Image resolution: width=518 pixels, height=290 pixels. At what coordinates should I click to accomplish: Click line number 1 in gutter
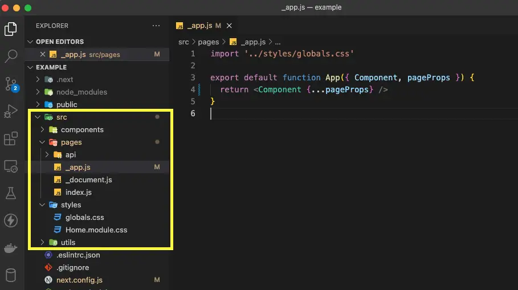tap(193, 54)
